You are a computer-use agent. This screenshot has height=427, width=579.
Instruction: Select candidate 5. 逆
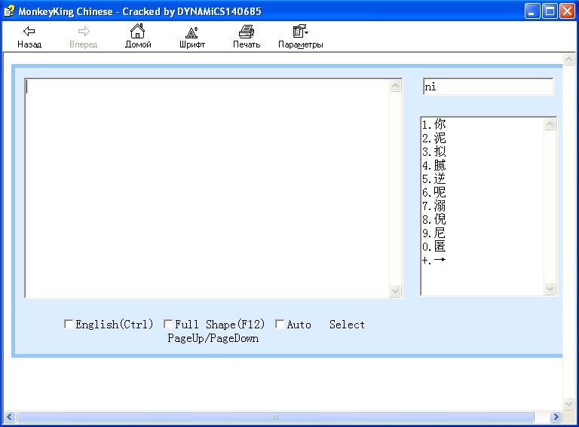(434, 178)
